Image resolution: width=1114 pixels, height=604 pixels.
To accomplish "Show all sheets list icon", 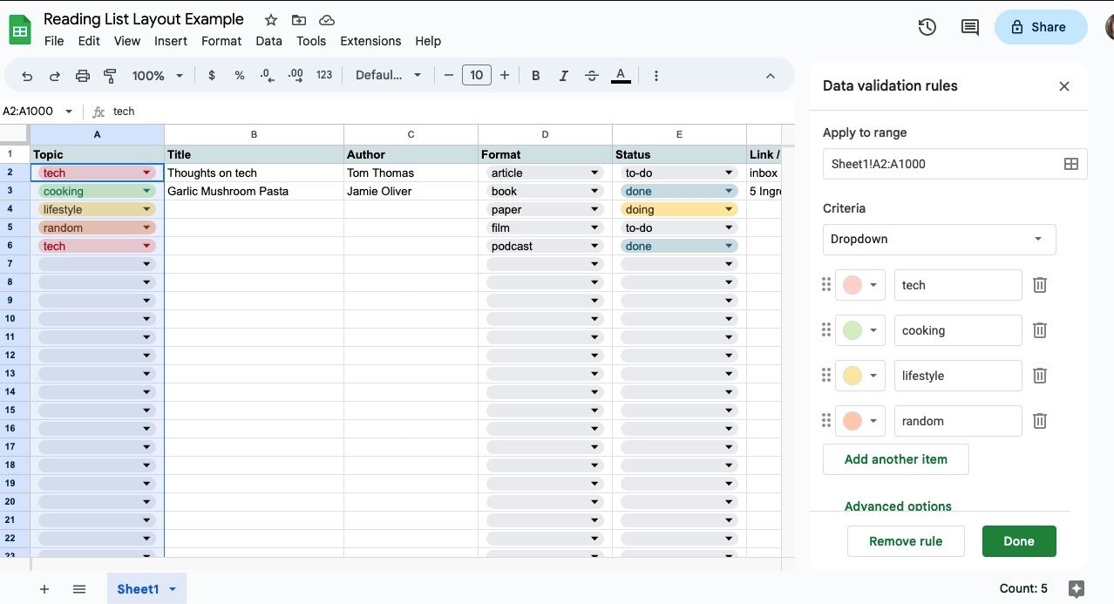I will click(x=79, y=589).
